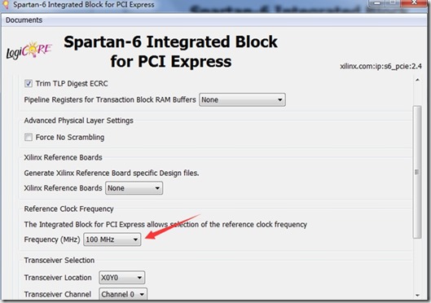Click the Pipeline Registers dropdown arrow
Viewport: 431px width, 303px height.
pyautogui.click(x=279, y=99)
